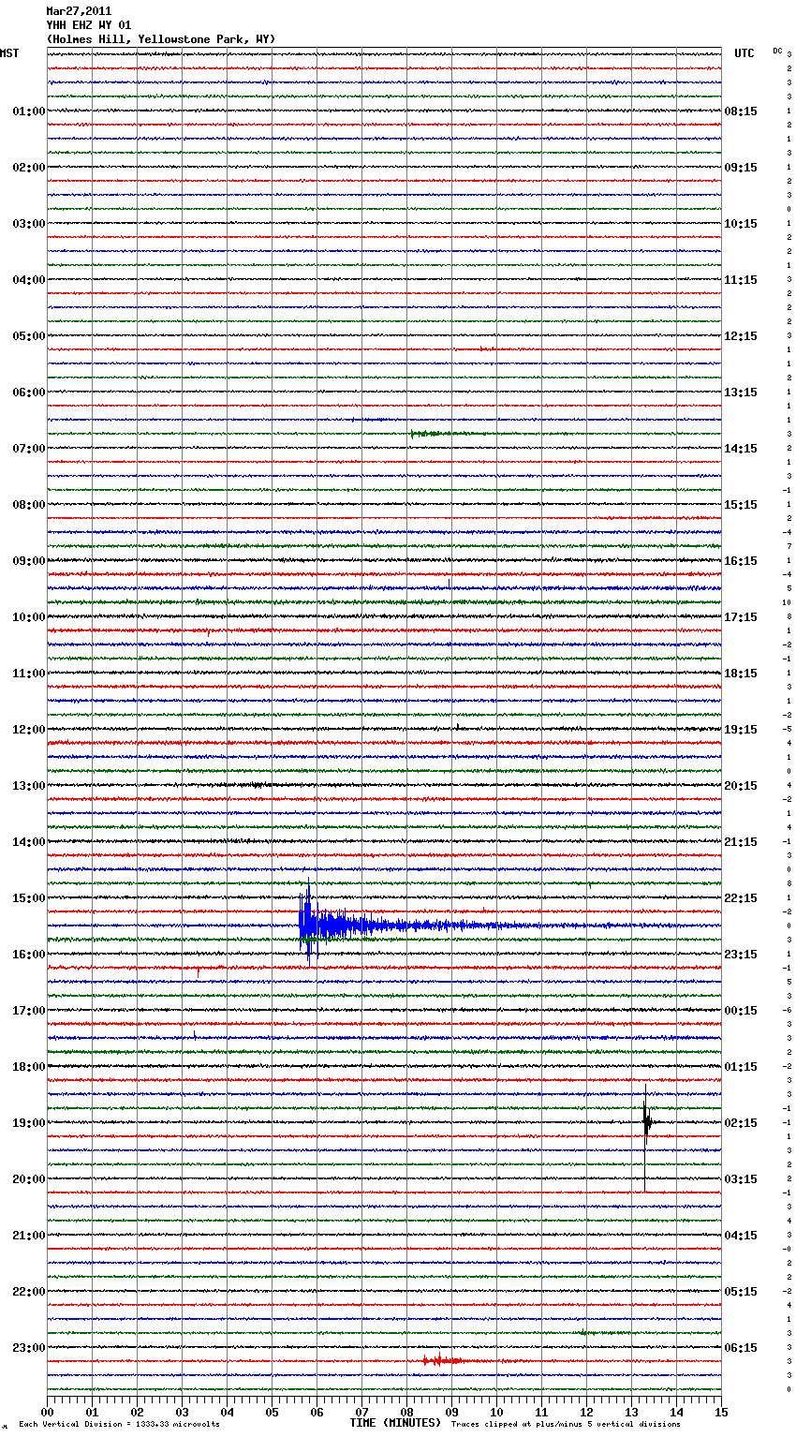Viewport: 796px width, 1437px height.
Task: Select the 07:00 MST time label
Action: (29, 449)
